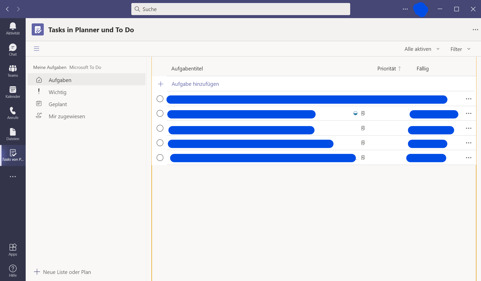Open more options for fifth task row
Image resolution: width=481 pixels, height=281 pixels.
click(x=468, y=158)
